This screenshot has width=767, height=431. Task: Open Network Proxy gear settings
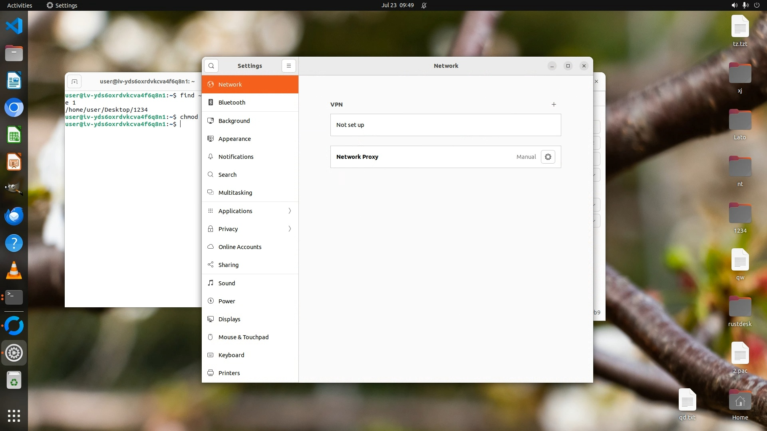click(548, 157)
